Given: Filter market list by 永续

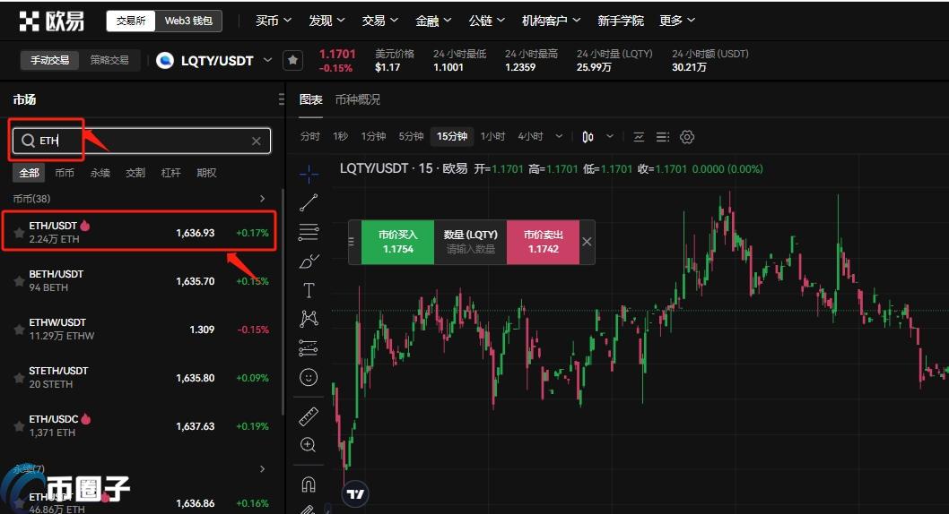Looking at the screenshot, I should click(100, 173).
